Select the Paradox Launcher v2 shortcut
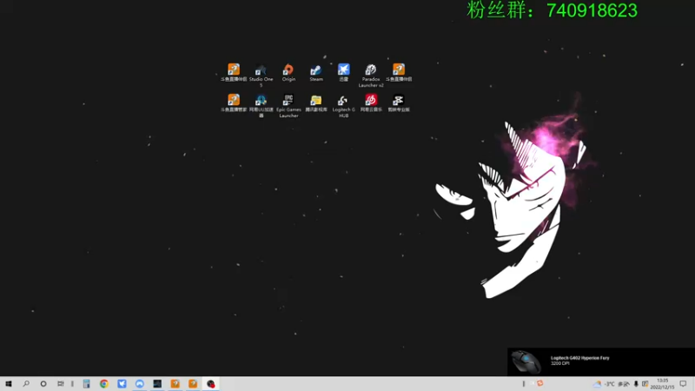Screen dimensions: 695x391 371,76
